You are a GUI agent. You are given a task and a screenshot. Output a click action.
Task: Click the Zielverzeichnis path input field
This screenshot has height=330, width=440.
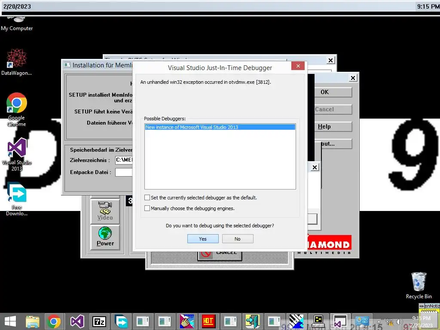pyautogui.click(x=124, y=160)
